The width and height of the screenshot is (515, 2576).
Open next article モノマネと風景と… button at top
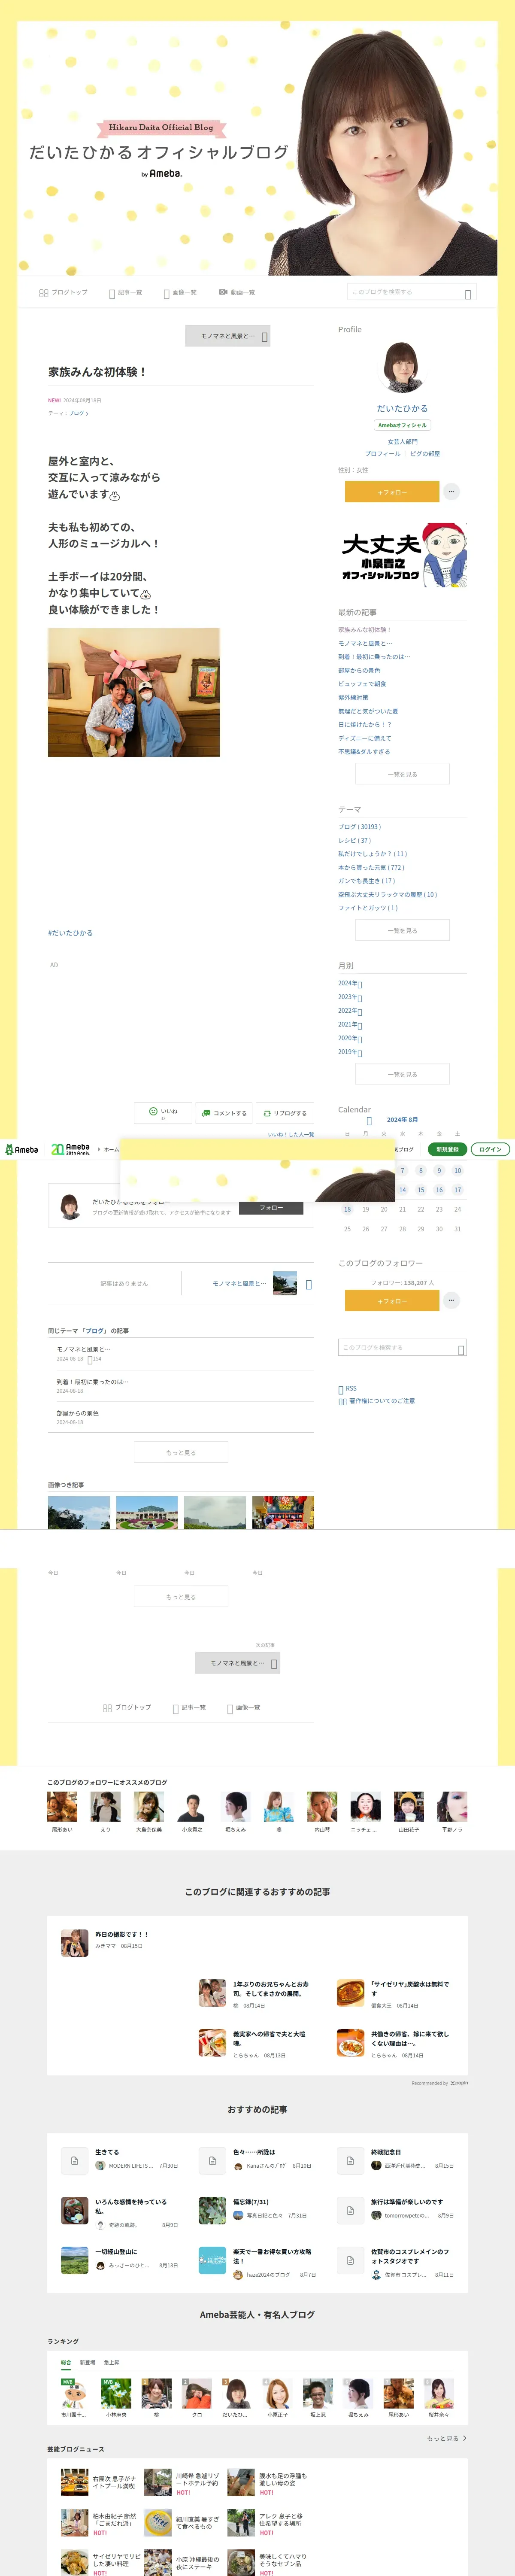click(228, 336)
